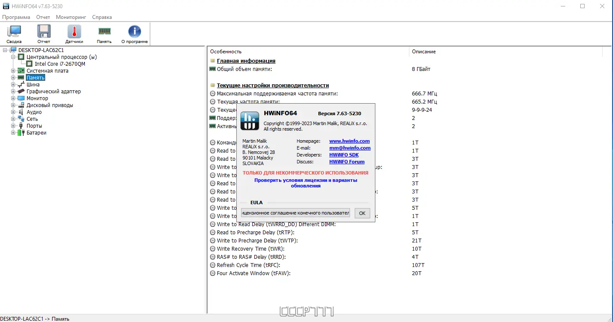Open the EULA license agreement button
The image size is (613, 322).
coord(295,213)
